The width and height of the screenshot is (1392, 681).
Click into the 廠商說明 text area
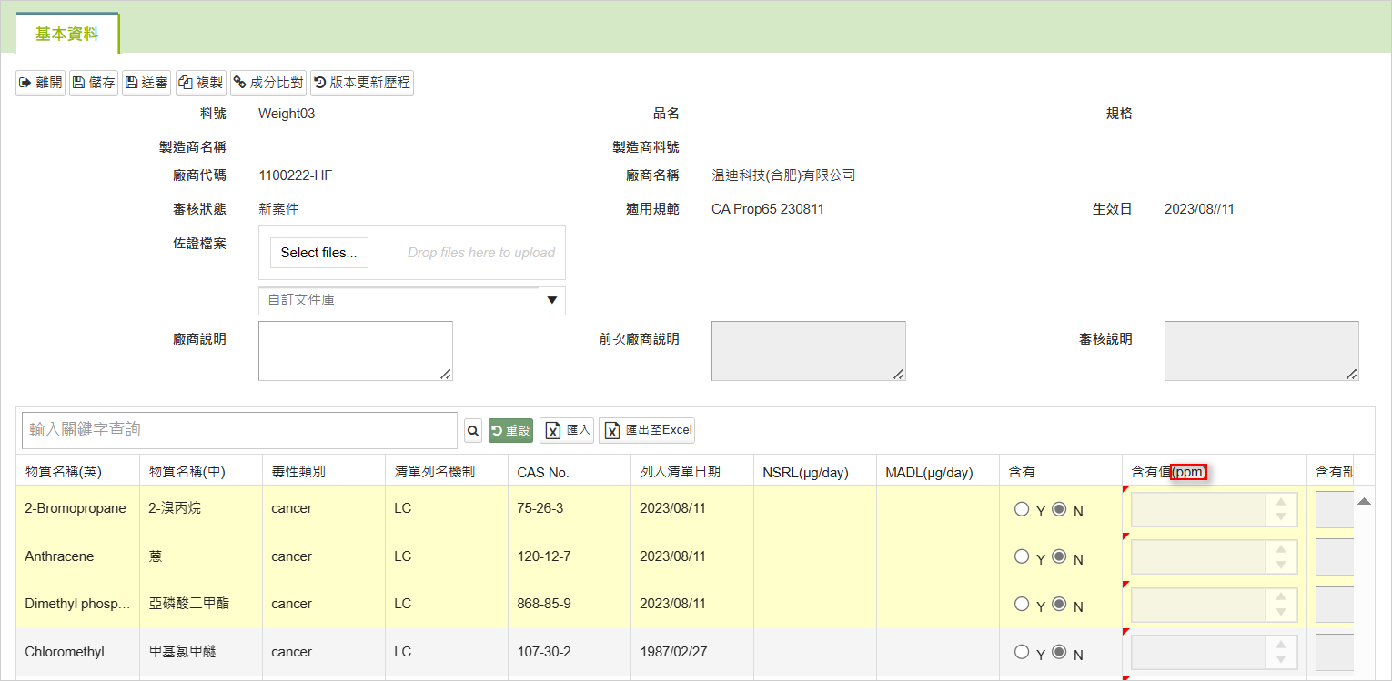(x=356, y=351)
